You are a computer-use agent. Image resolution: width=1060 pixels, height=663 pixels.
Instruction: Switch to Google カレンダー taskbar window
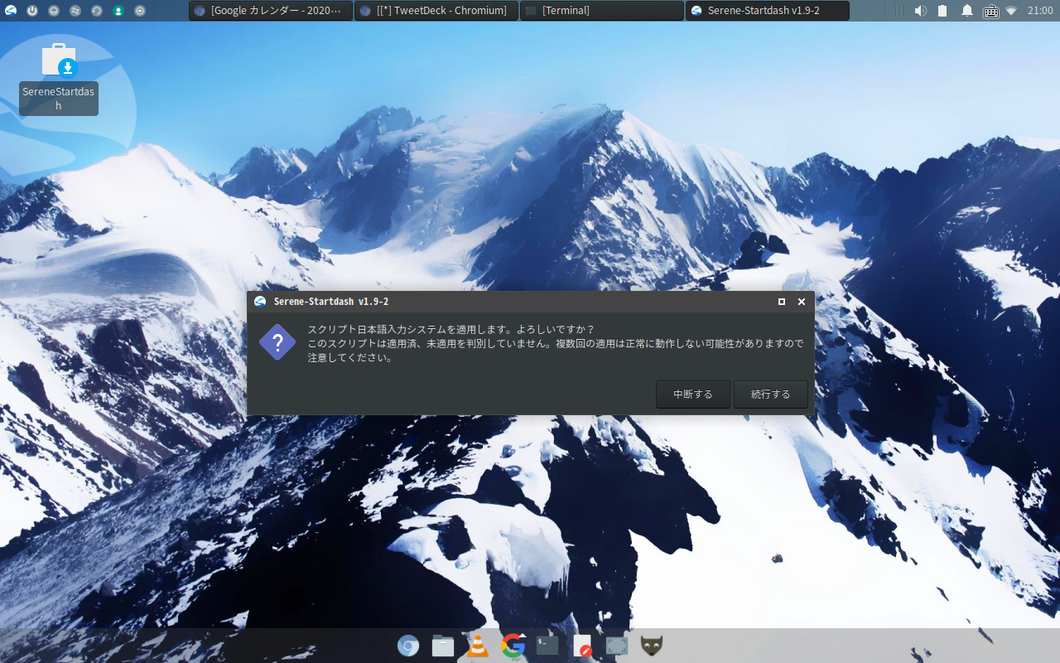coord(271,11)
